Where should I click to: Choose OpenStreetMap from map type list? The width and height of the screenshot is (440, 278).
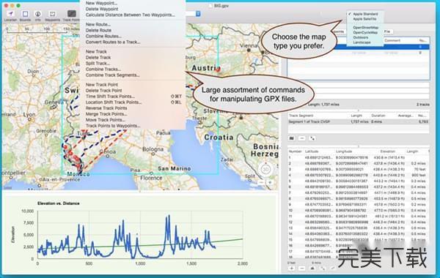(x=366, y=28)
